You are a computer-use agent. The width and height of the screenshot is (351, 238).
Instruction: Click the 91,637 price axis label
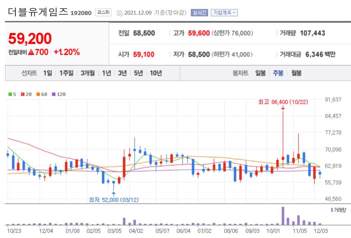(x=333, y=100)
